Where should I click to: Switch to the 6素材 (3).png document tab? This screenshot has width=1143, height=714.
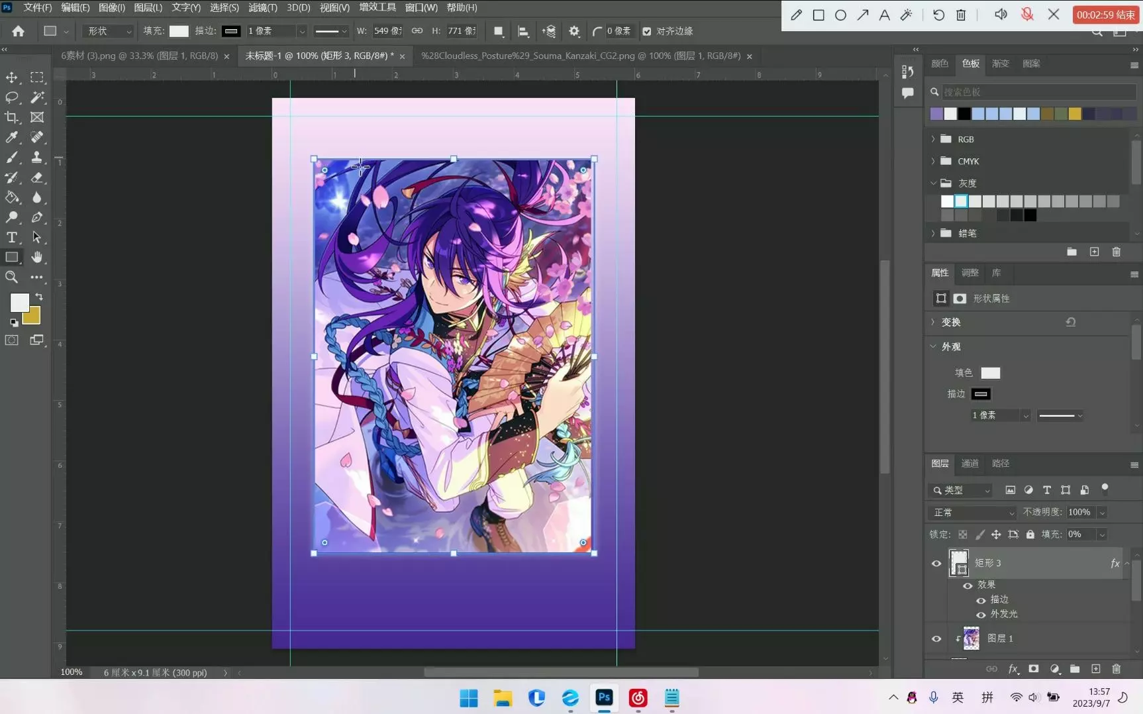pos(139,56)
